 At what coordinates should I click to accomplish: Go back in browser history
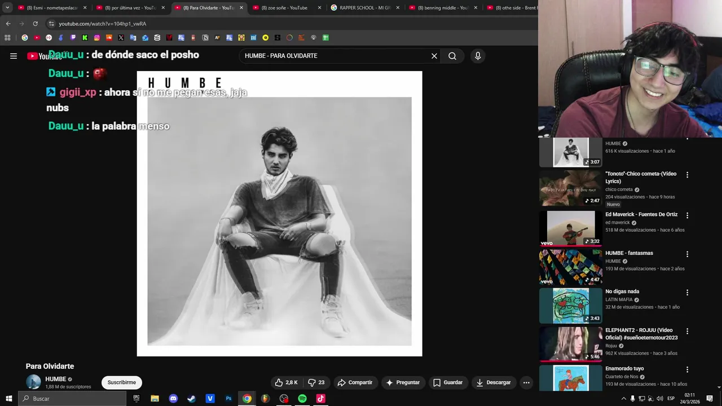[8, 24]
